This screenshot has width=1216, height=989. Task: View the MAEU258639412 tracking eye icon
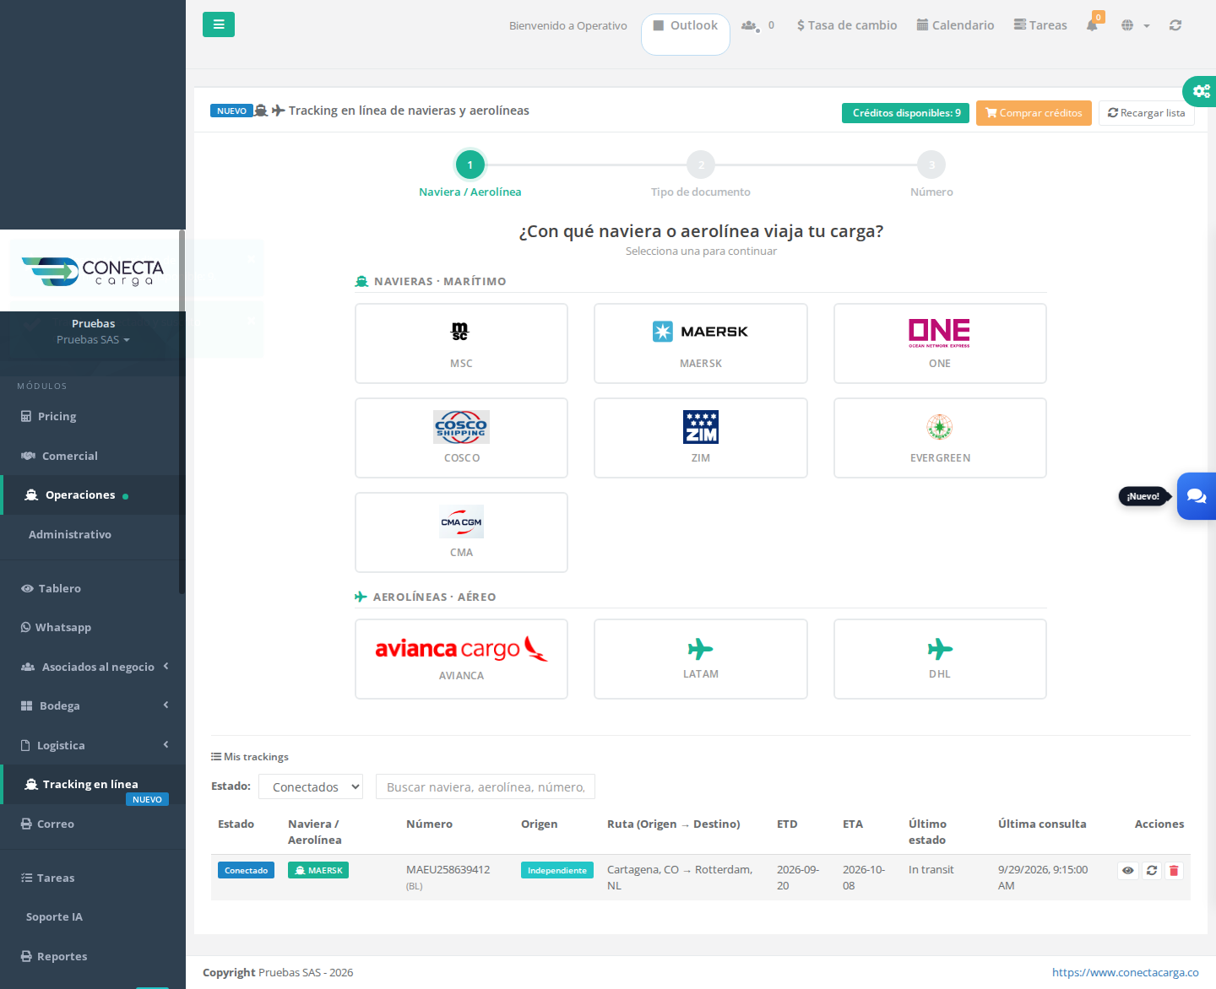click(1128, 871)
